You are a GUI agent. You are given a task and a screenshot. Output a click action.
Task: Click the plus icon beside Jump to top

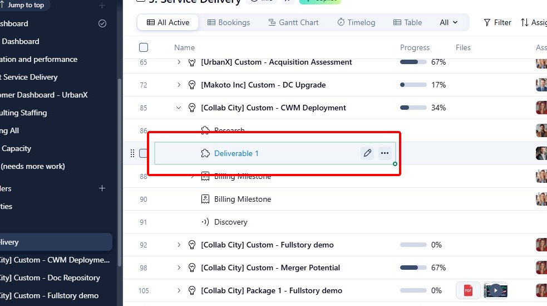pos(102,5)
